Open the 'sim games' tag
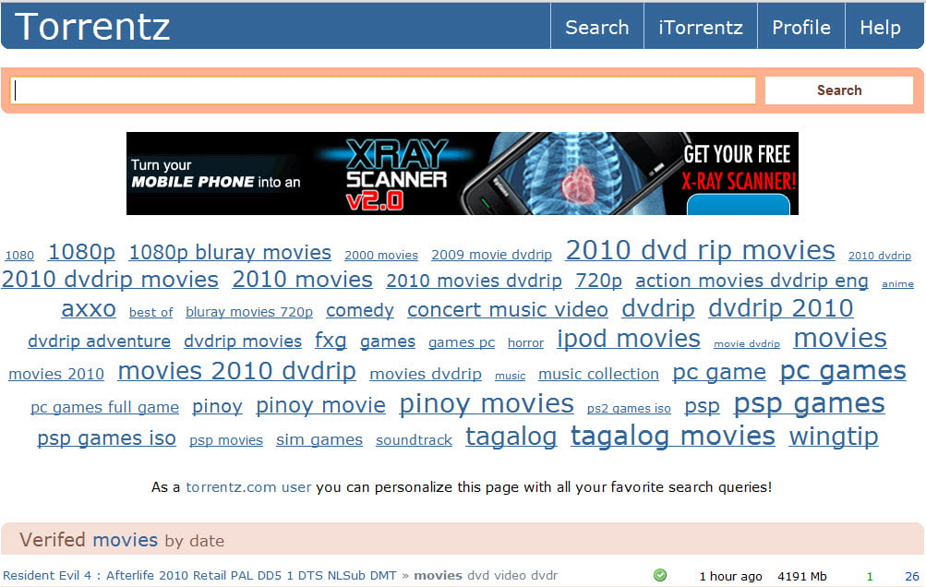Viewport: 926px width, 587px height. click(x=319, y=440)
